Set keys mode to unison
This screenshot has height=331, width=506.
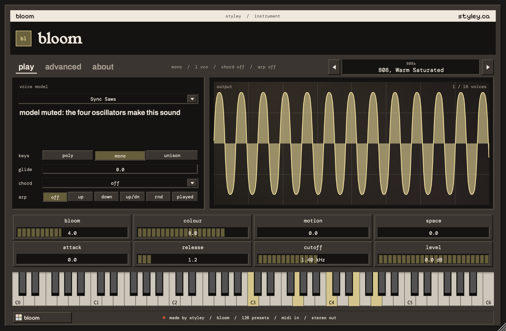coord(172,155)
